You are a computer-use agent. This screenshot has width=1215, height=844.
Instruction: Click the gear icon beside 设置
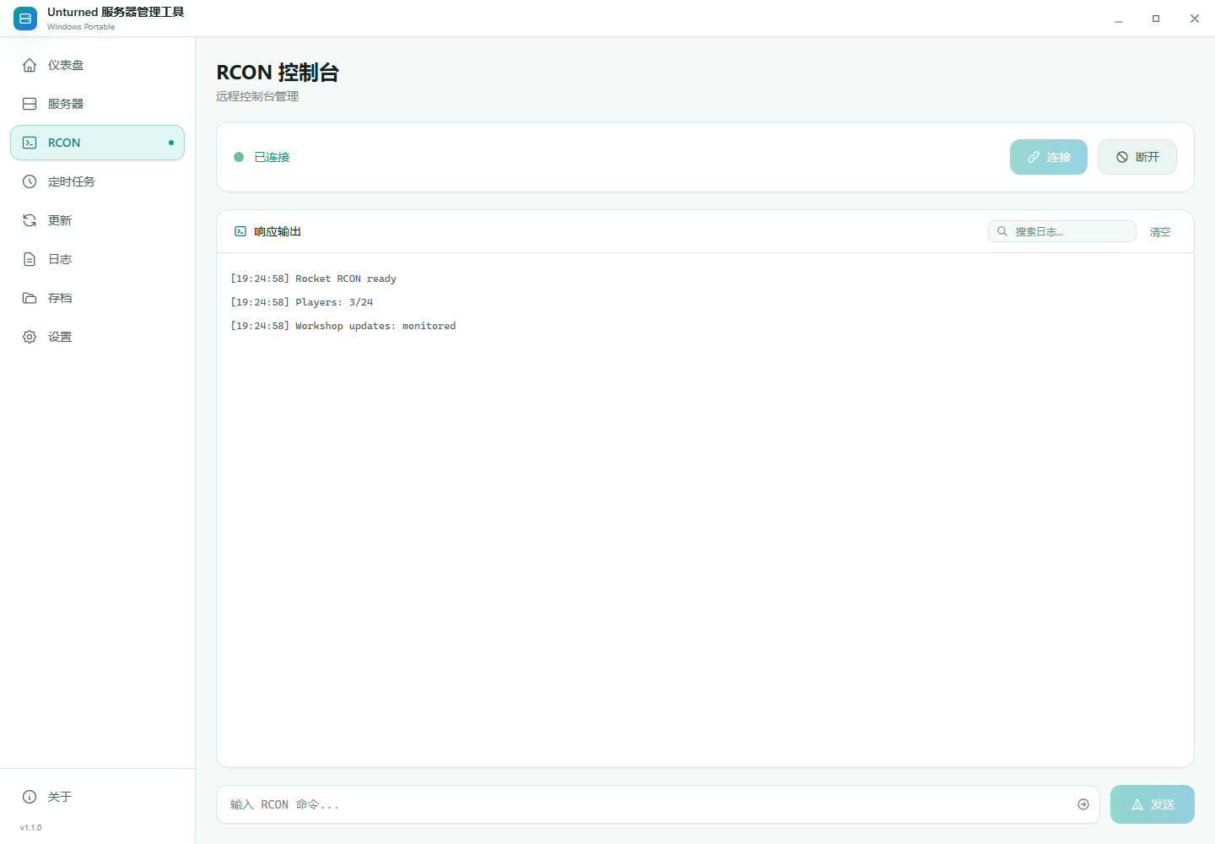click(x=30, y=337)
